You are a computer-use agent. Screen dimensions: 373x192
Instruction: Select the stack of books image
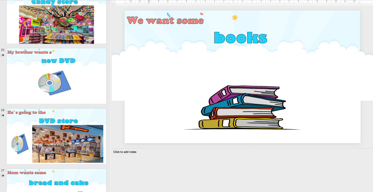pos(242,108)
